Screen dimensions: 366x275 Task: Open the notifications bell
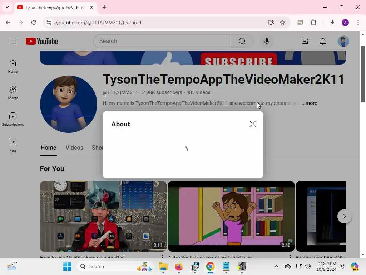pos(323,41)
